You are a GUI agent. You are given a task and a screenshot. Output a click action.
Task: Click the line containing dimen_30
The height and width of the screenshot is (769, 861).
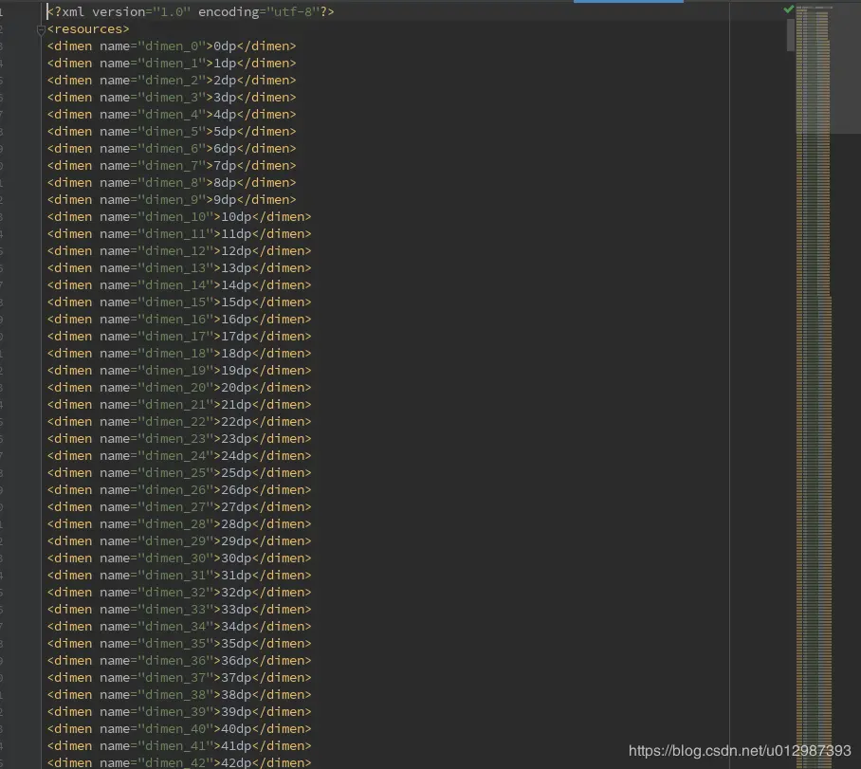coord(179,558)
